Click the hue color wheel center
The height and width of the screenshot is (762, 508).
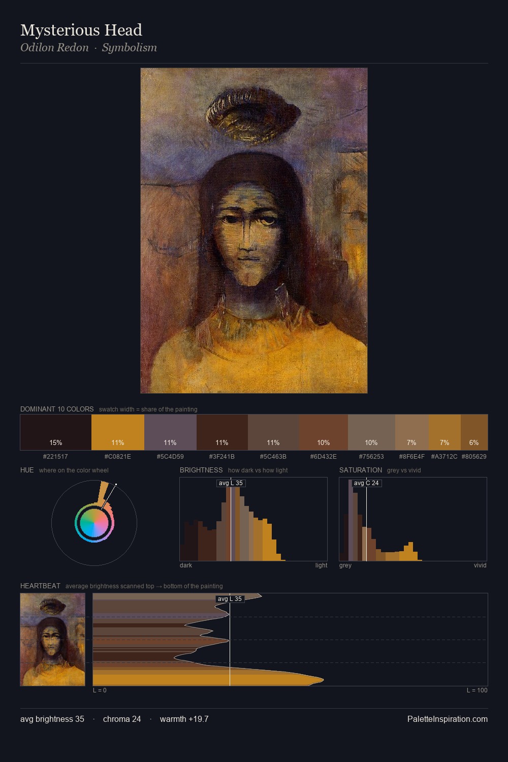click(x=94, y=523)
